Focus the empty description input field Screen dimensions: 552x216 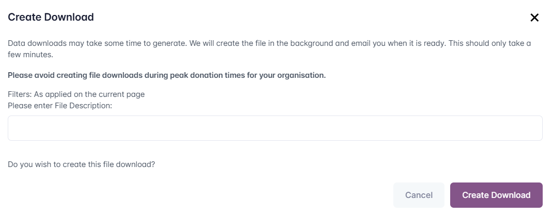pos(275,128)
